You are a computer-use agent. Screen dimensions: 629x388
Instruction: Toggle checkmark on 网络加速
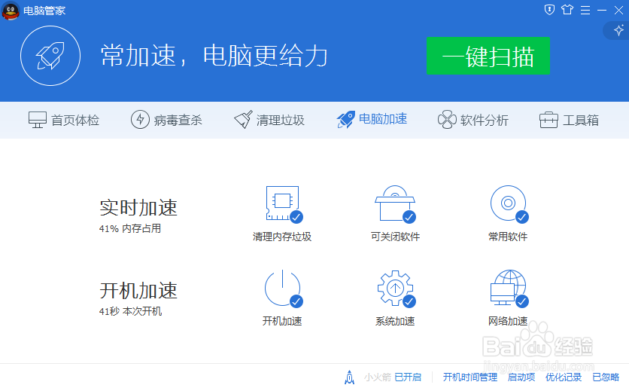click(x=522, y=301)
